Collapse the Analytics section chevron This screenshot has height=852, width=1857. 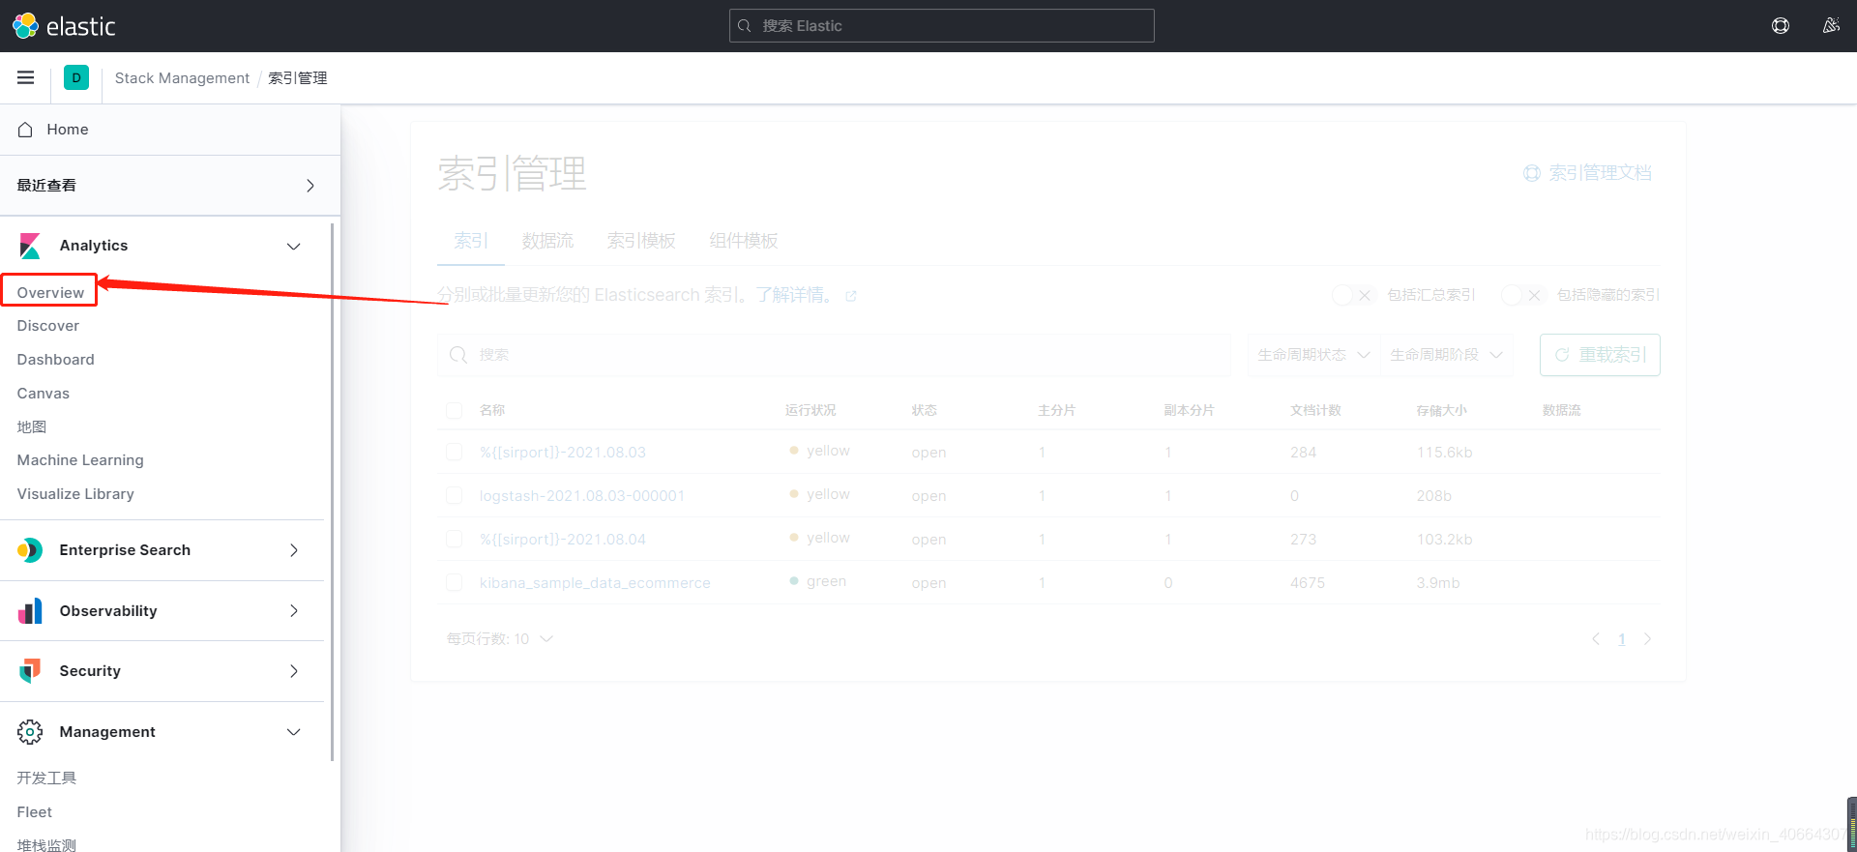coord(294,247)
